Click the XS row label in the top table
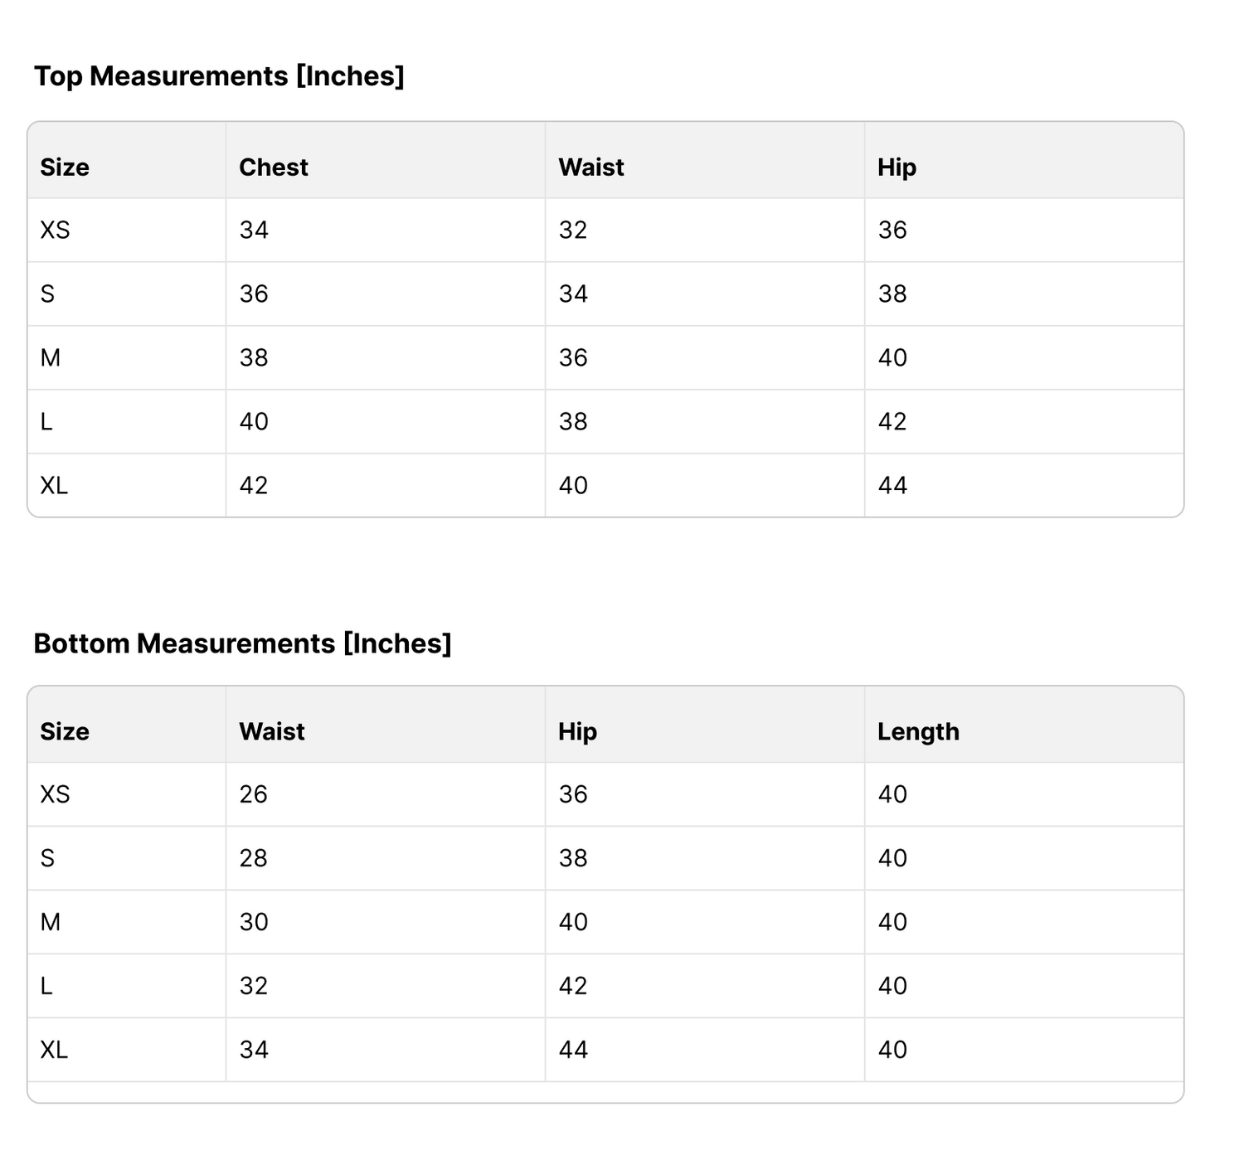The height and width of the screenshot is (1155, 1244). coord(55,231)
